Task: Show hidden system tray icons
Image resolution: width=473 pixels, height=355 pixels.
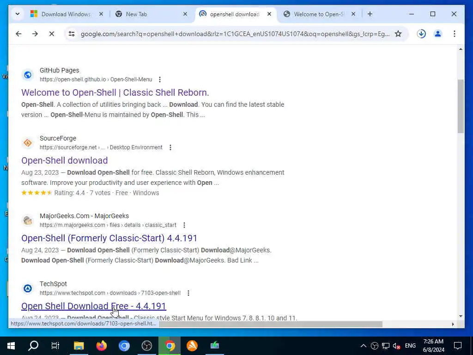Action: pos(364,346)
